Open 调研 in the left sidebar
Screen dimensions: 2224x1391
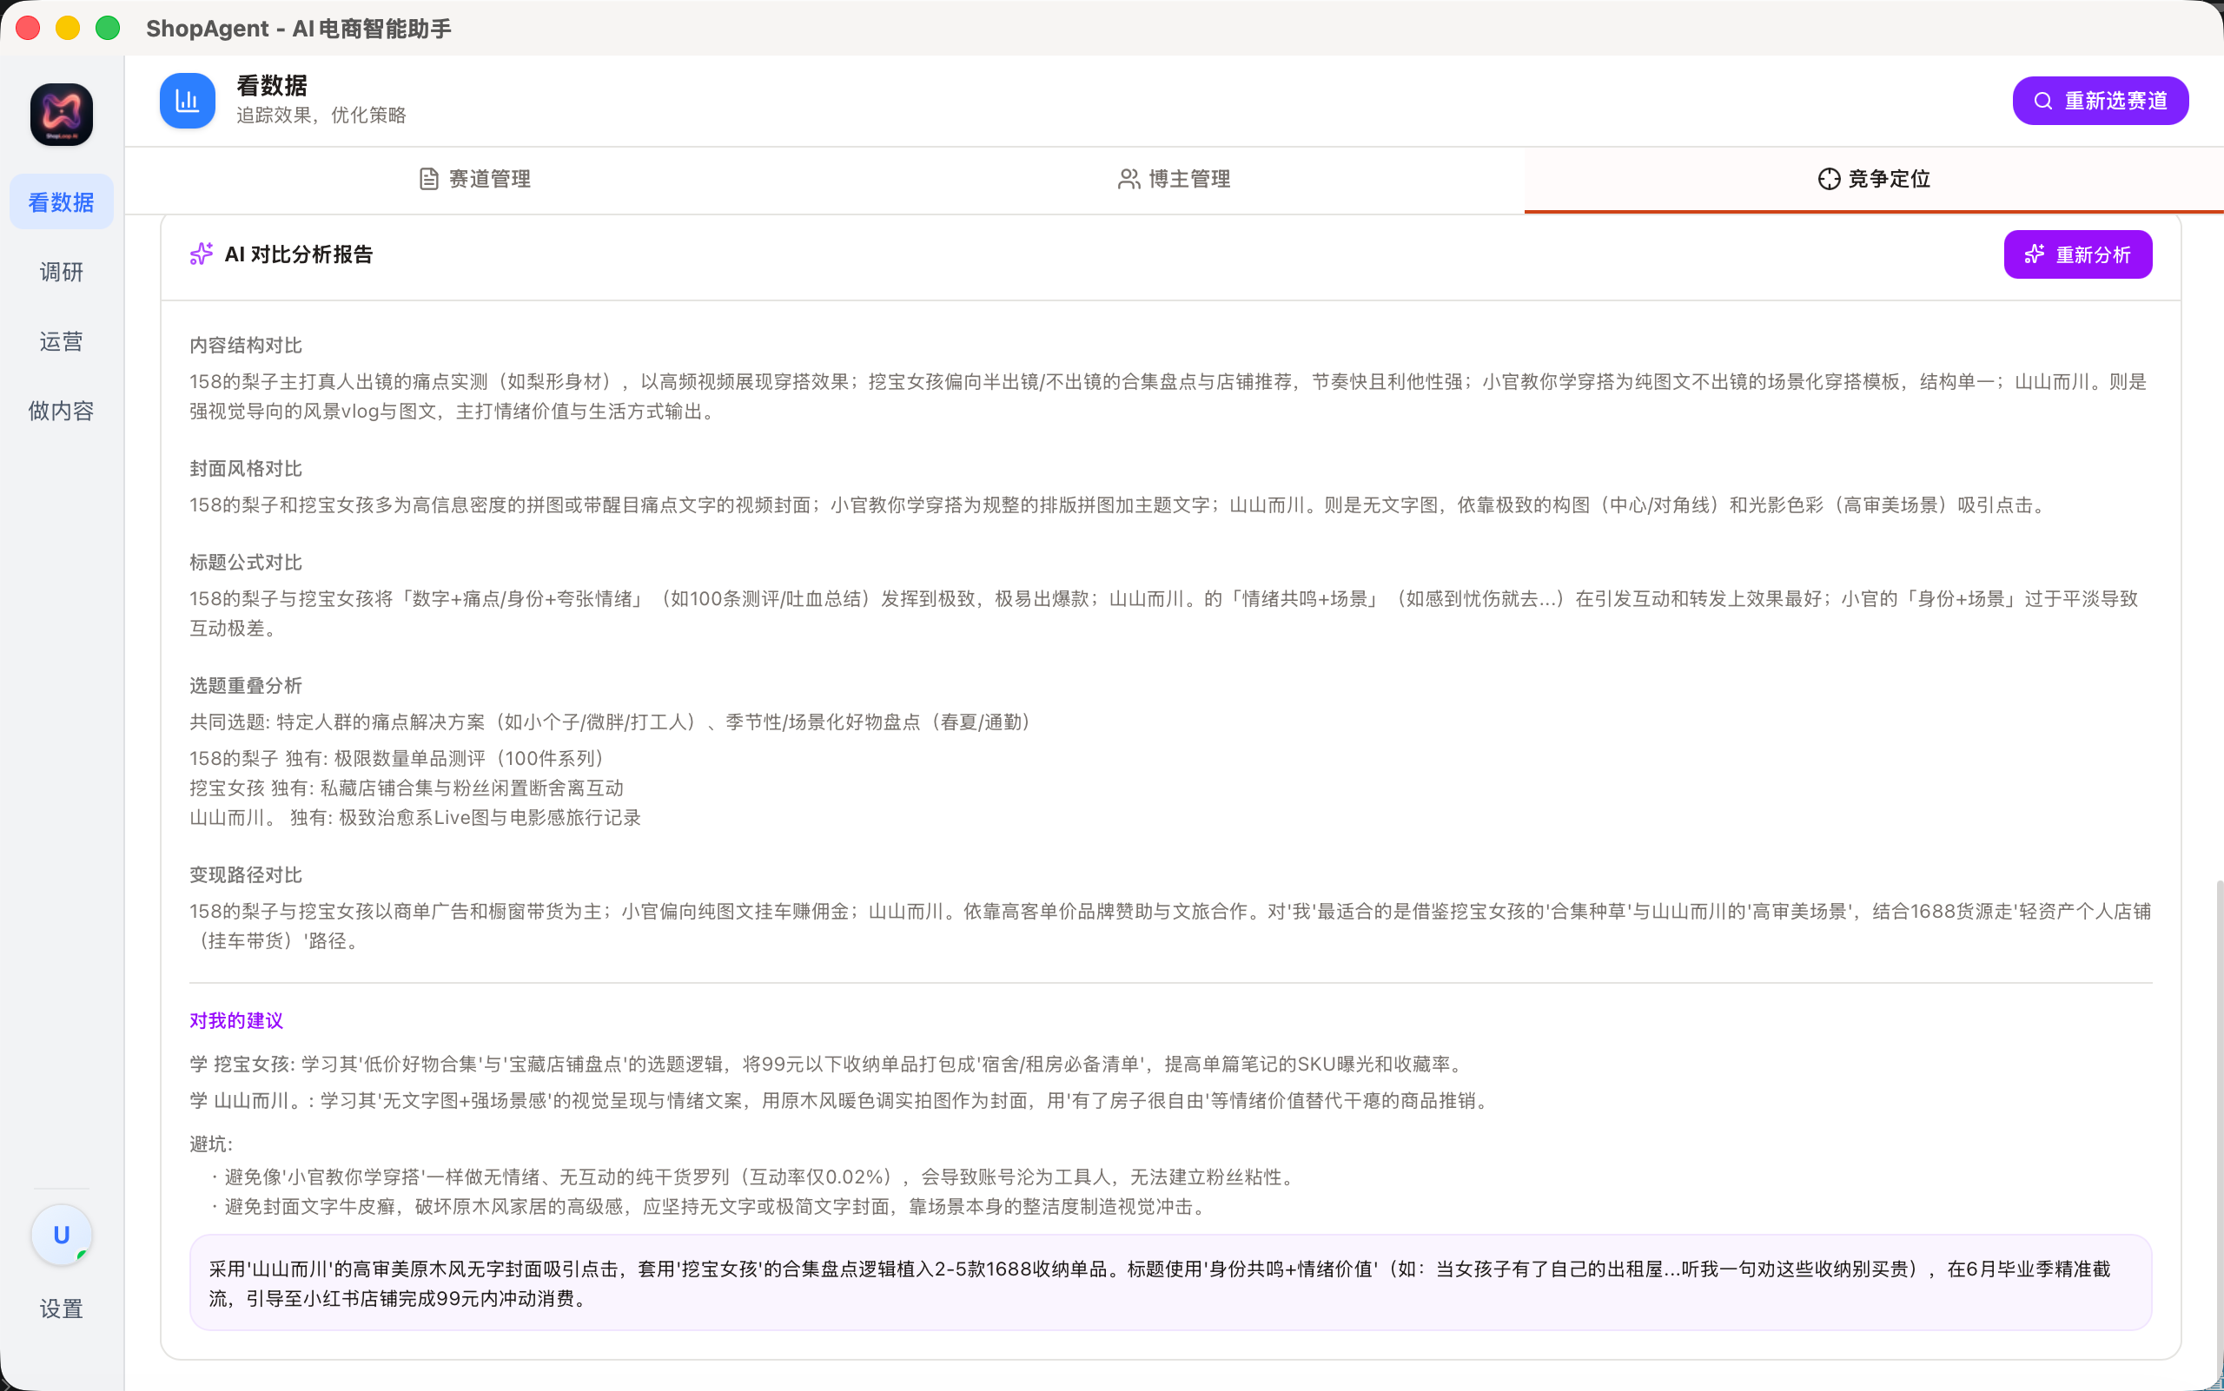click(x=61, y=272)
